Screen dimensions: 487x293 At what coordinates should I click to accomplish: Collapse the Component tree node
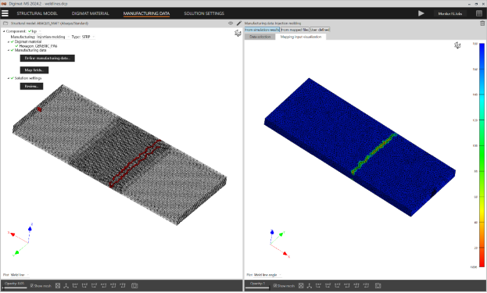(x=4, y=31)
